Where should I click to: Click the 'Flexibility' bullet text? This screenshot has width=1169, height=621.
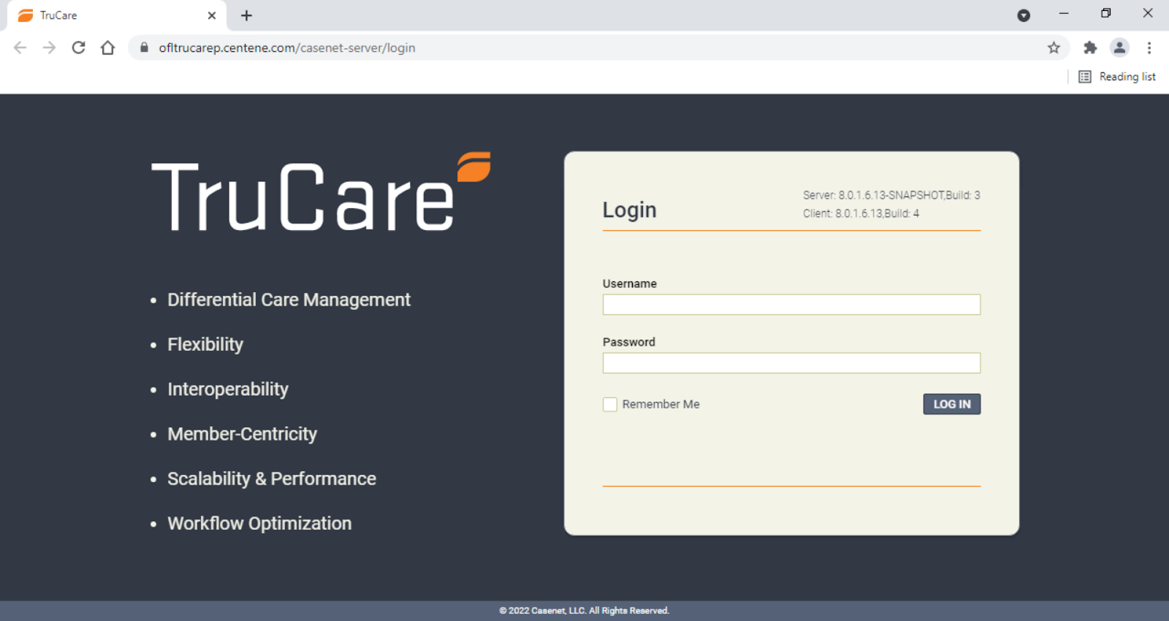(x=205, y=344)
